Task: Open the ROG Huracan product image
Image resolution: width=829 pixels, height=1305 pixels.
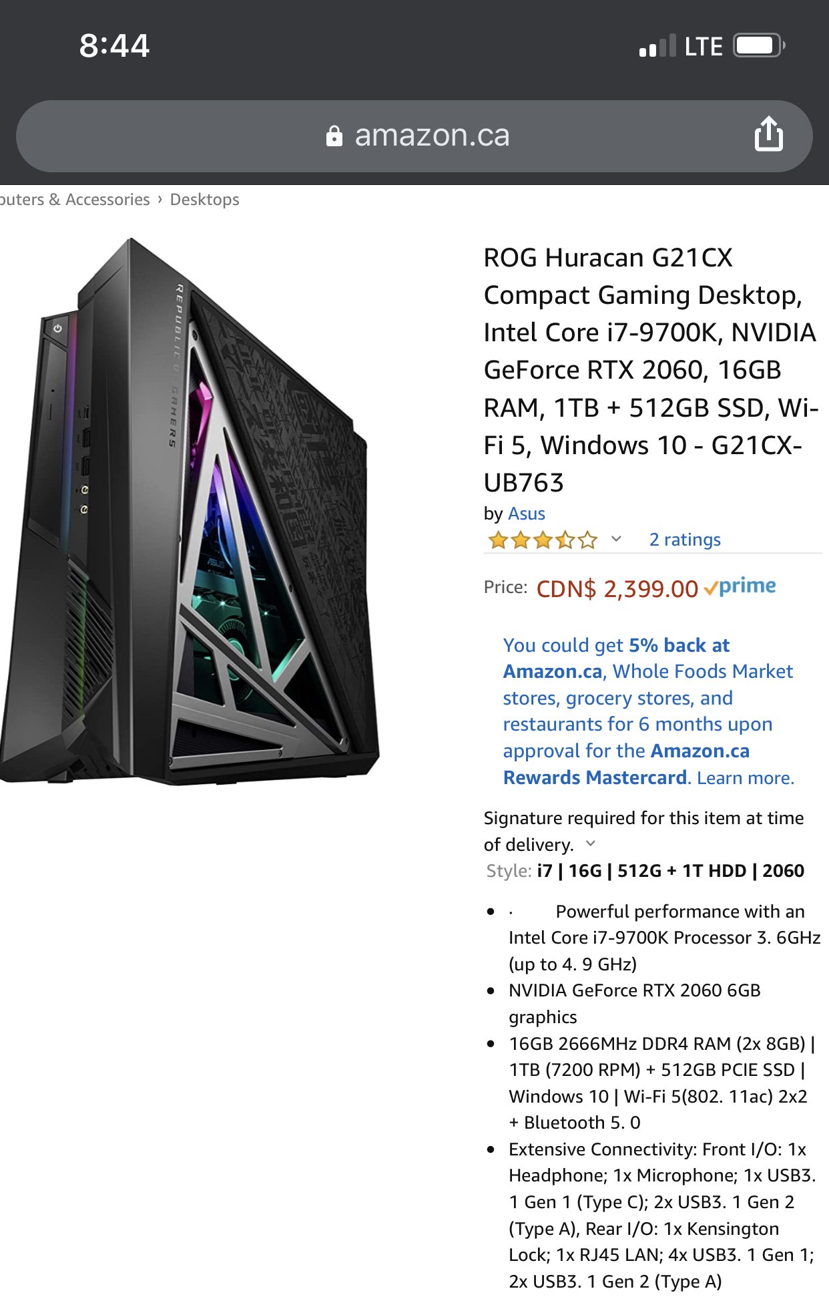Action: point(190,511)
